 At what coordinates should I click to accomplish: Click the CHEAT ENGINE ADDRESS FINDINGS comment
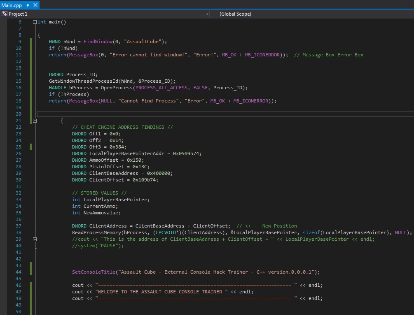(122, 127)
